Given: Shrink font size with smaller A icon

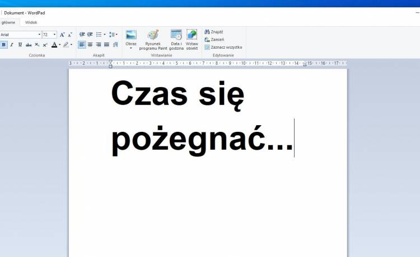Looking at the screenshot, I should (70, 35).
